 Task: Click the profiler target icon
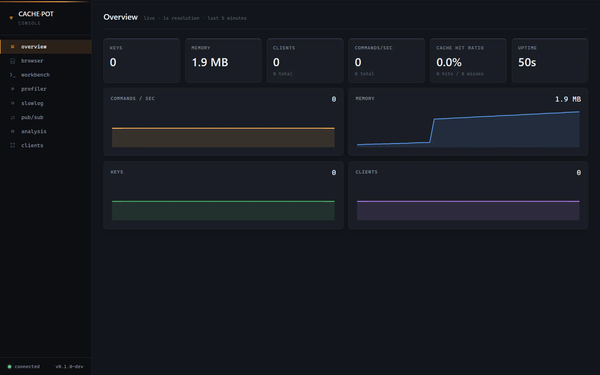click(13, 89)
